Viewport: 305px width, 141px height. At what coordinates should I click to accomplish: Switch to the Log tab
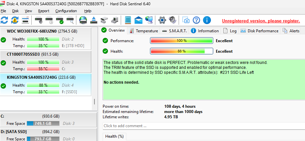pos(230,31)
